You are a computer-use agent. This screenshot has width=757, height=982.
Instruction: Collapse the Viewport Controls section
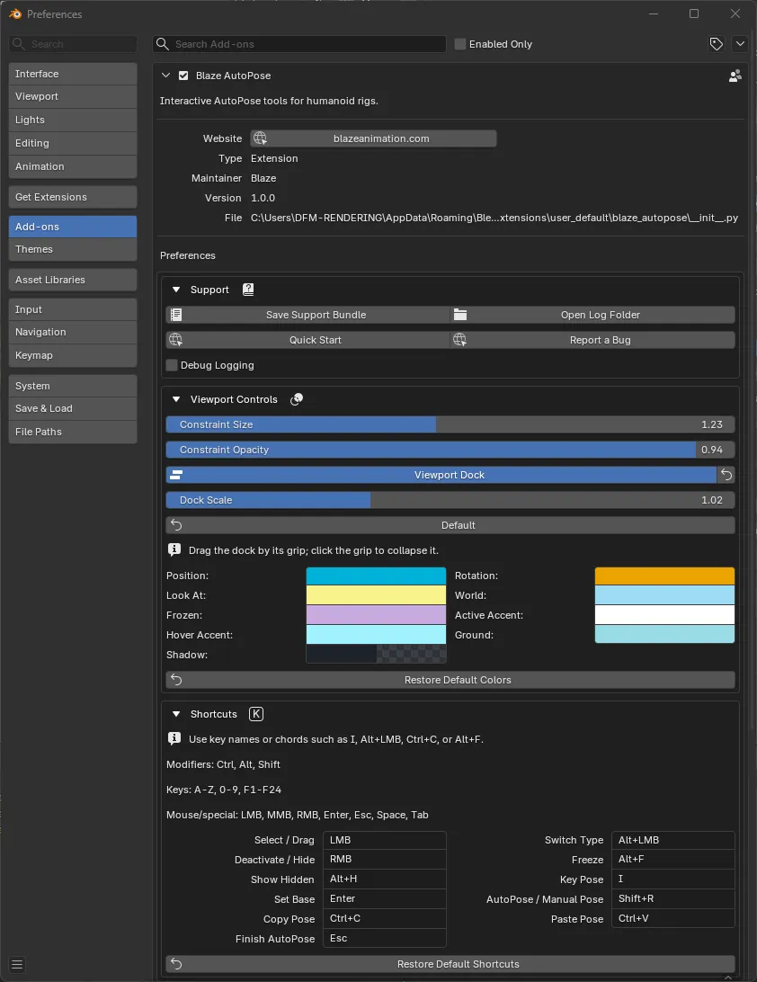[x=176, y=399]
